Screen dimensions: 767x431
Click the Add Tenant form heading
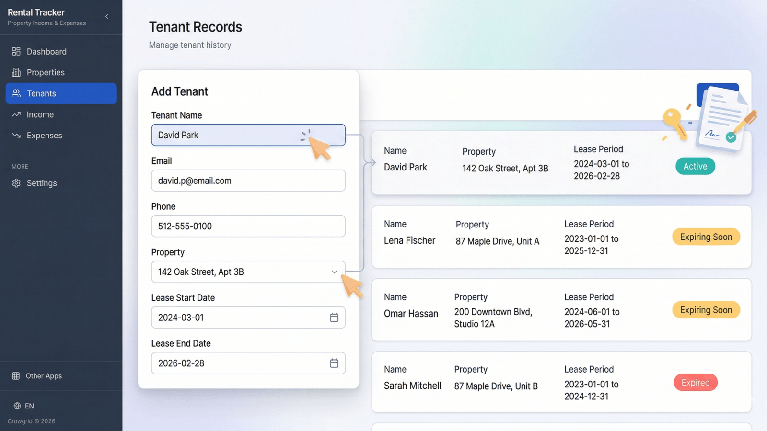point(180,91)
